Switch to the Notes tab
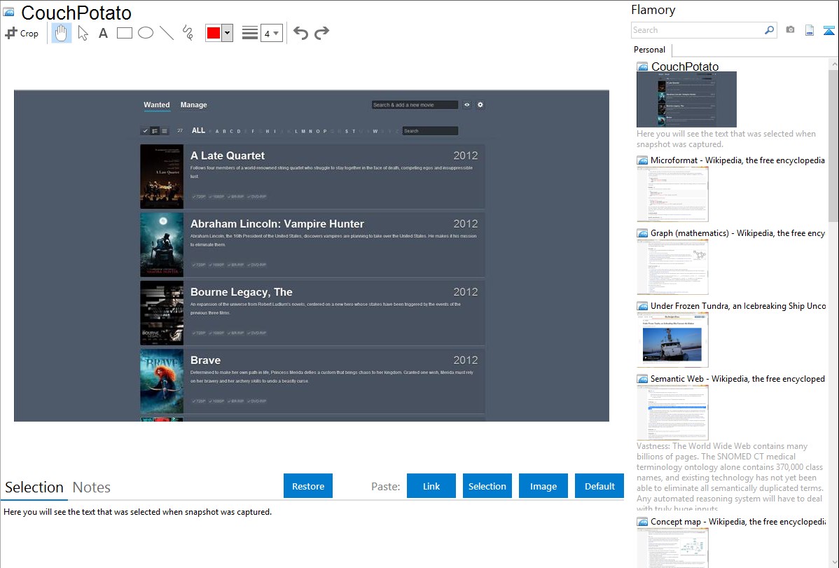This screenshot has width=839, height=568. [x=92, y=487]
